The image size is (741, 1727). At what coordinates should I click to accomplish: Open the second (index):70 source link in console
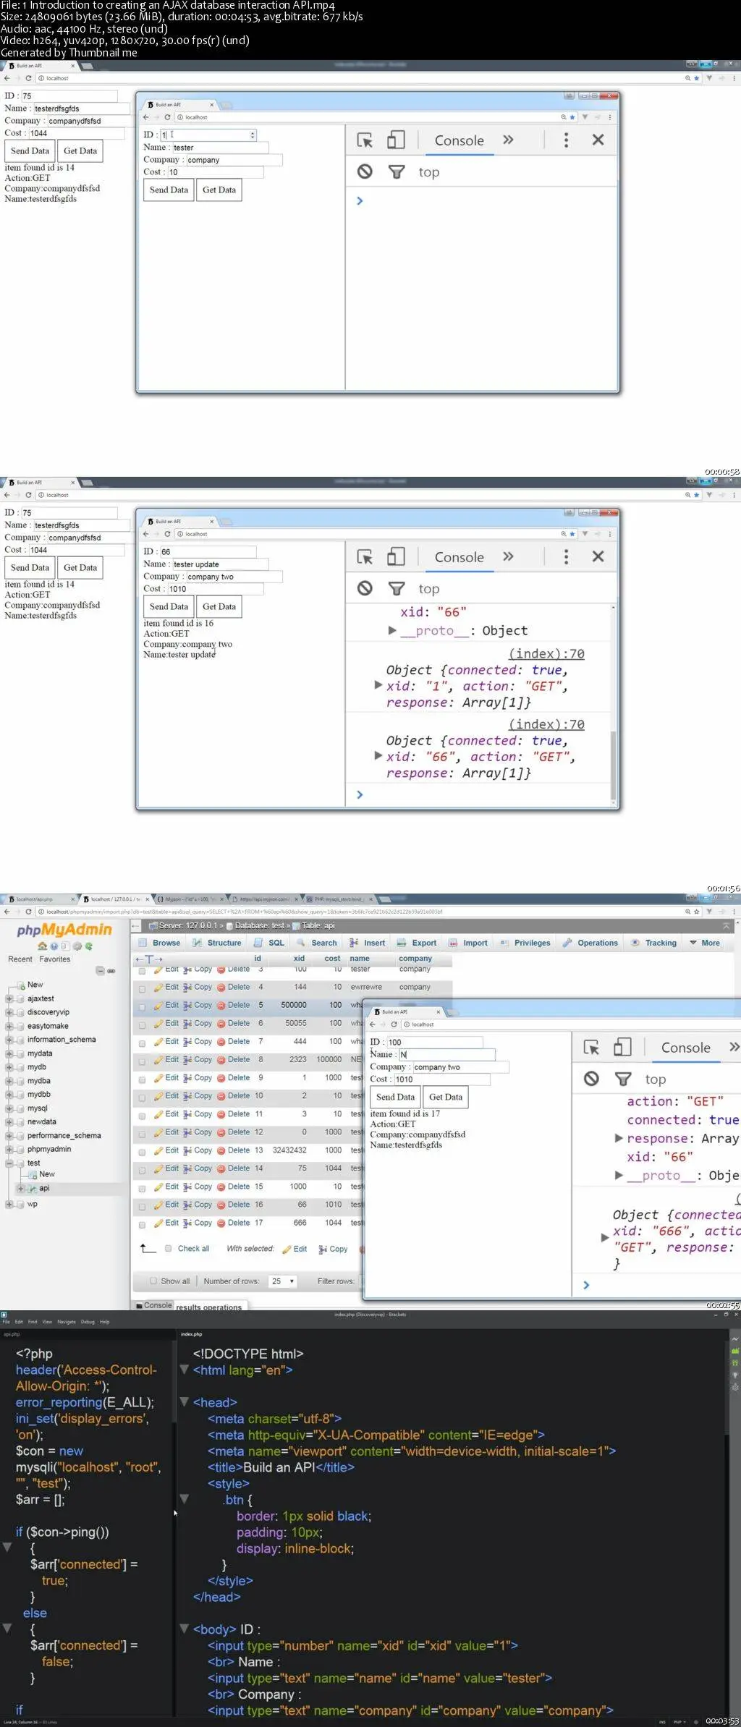tap(546, 724)
